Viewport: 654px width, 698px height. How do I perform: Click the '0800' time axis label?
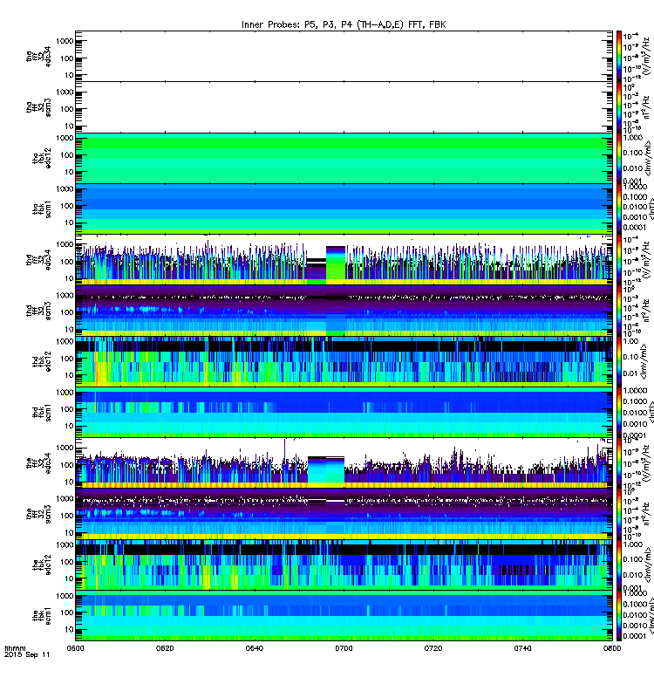point(612,648)
